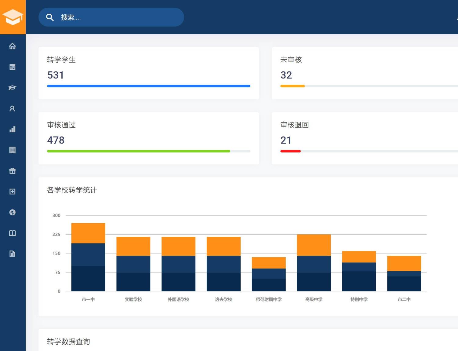Open the calendar icon in sidebar
This screenshot has height=351, width=458.
12,67
